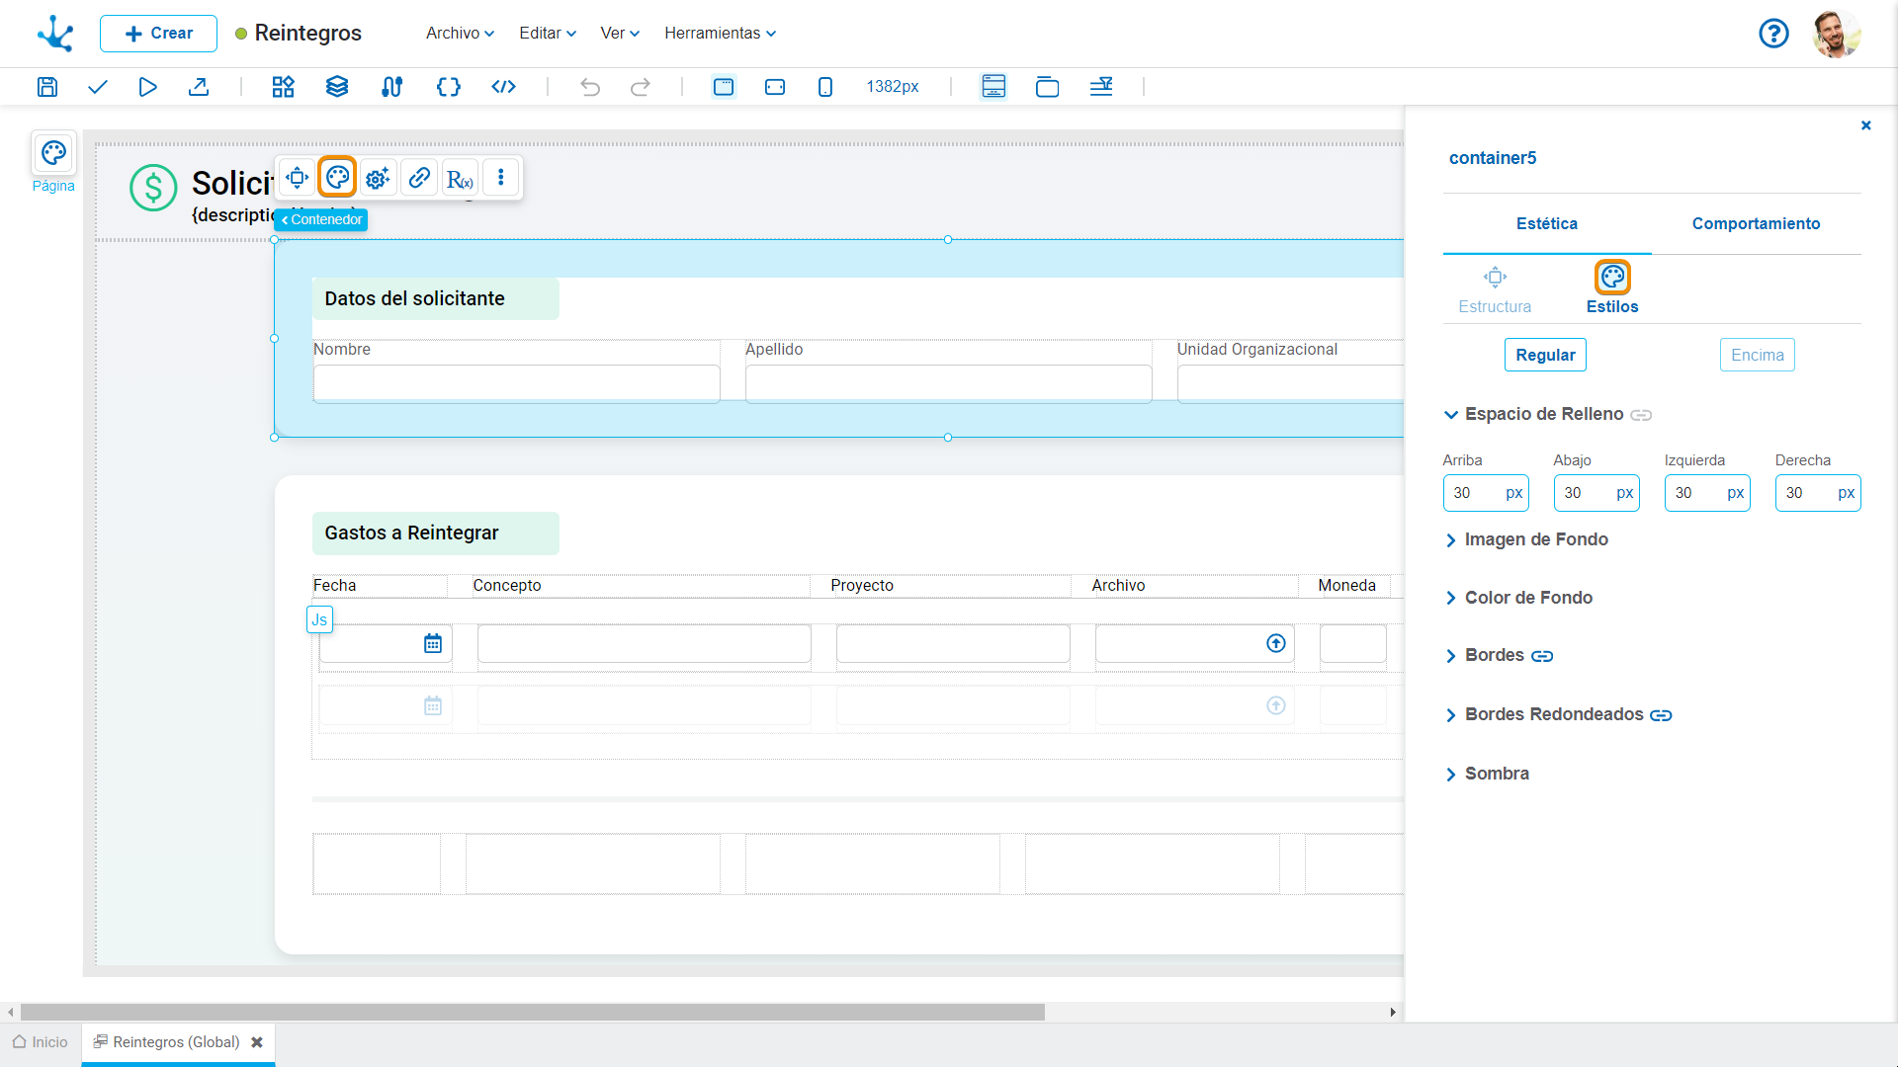The image size is (1898, 1067).
Task: Click the Contenedor breadcrumb label
Action: [x=321, y=220]
